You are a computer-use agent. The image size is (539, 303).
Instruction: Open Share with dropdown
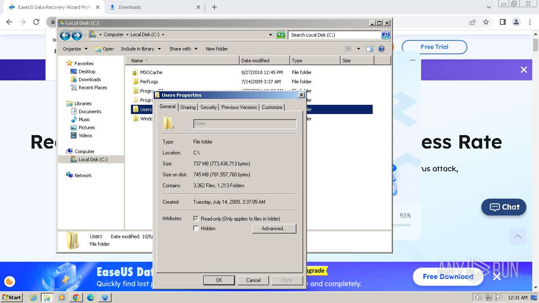tap(183, 49)
